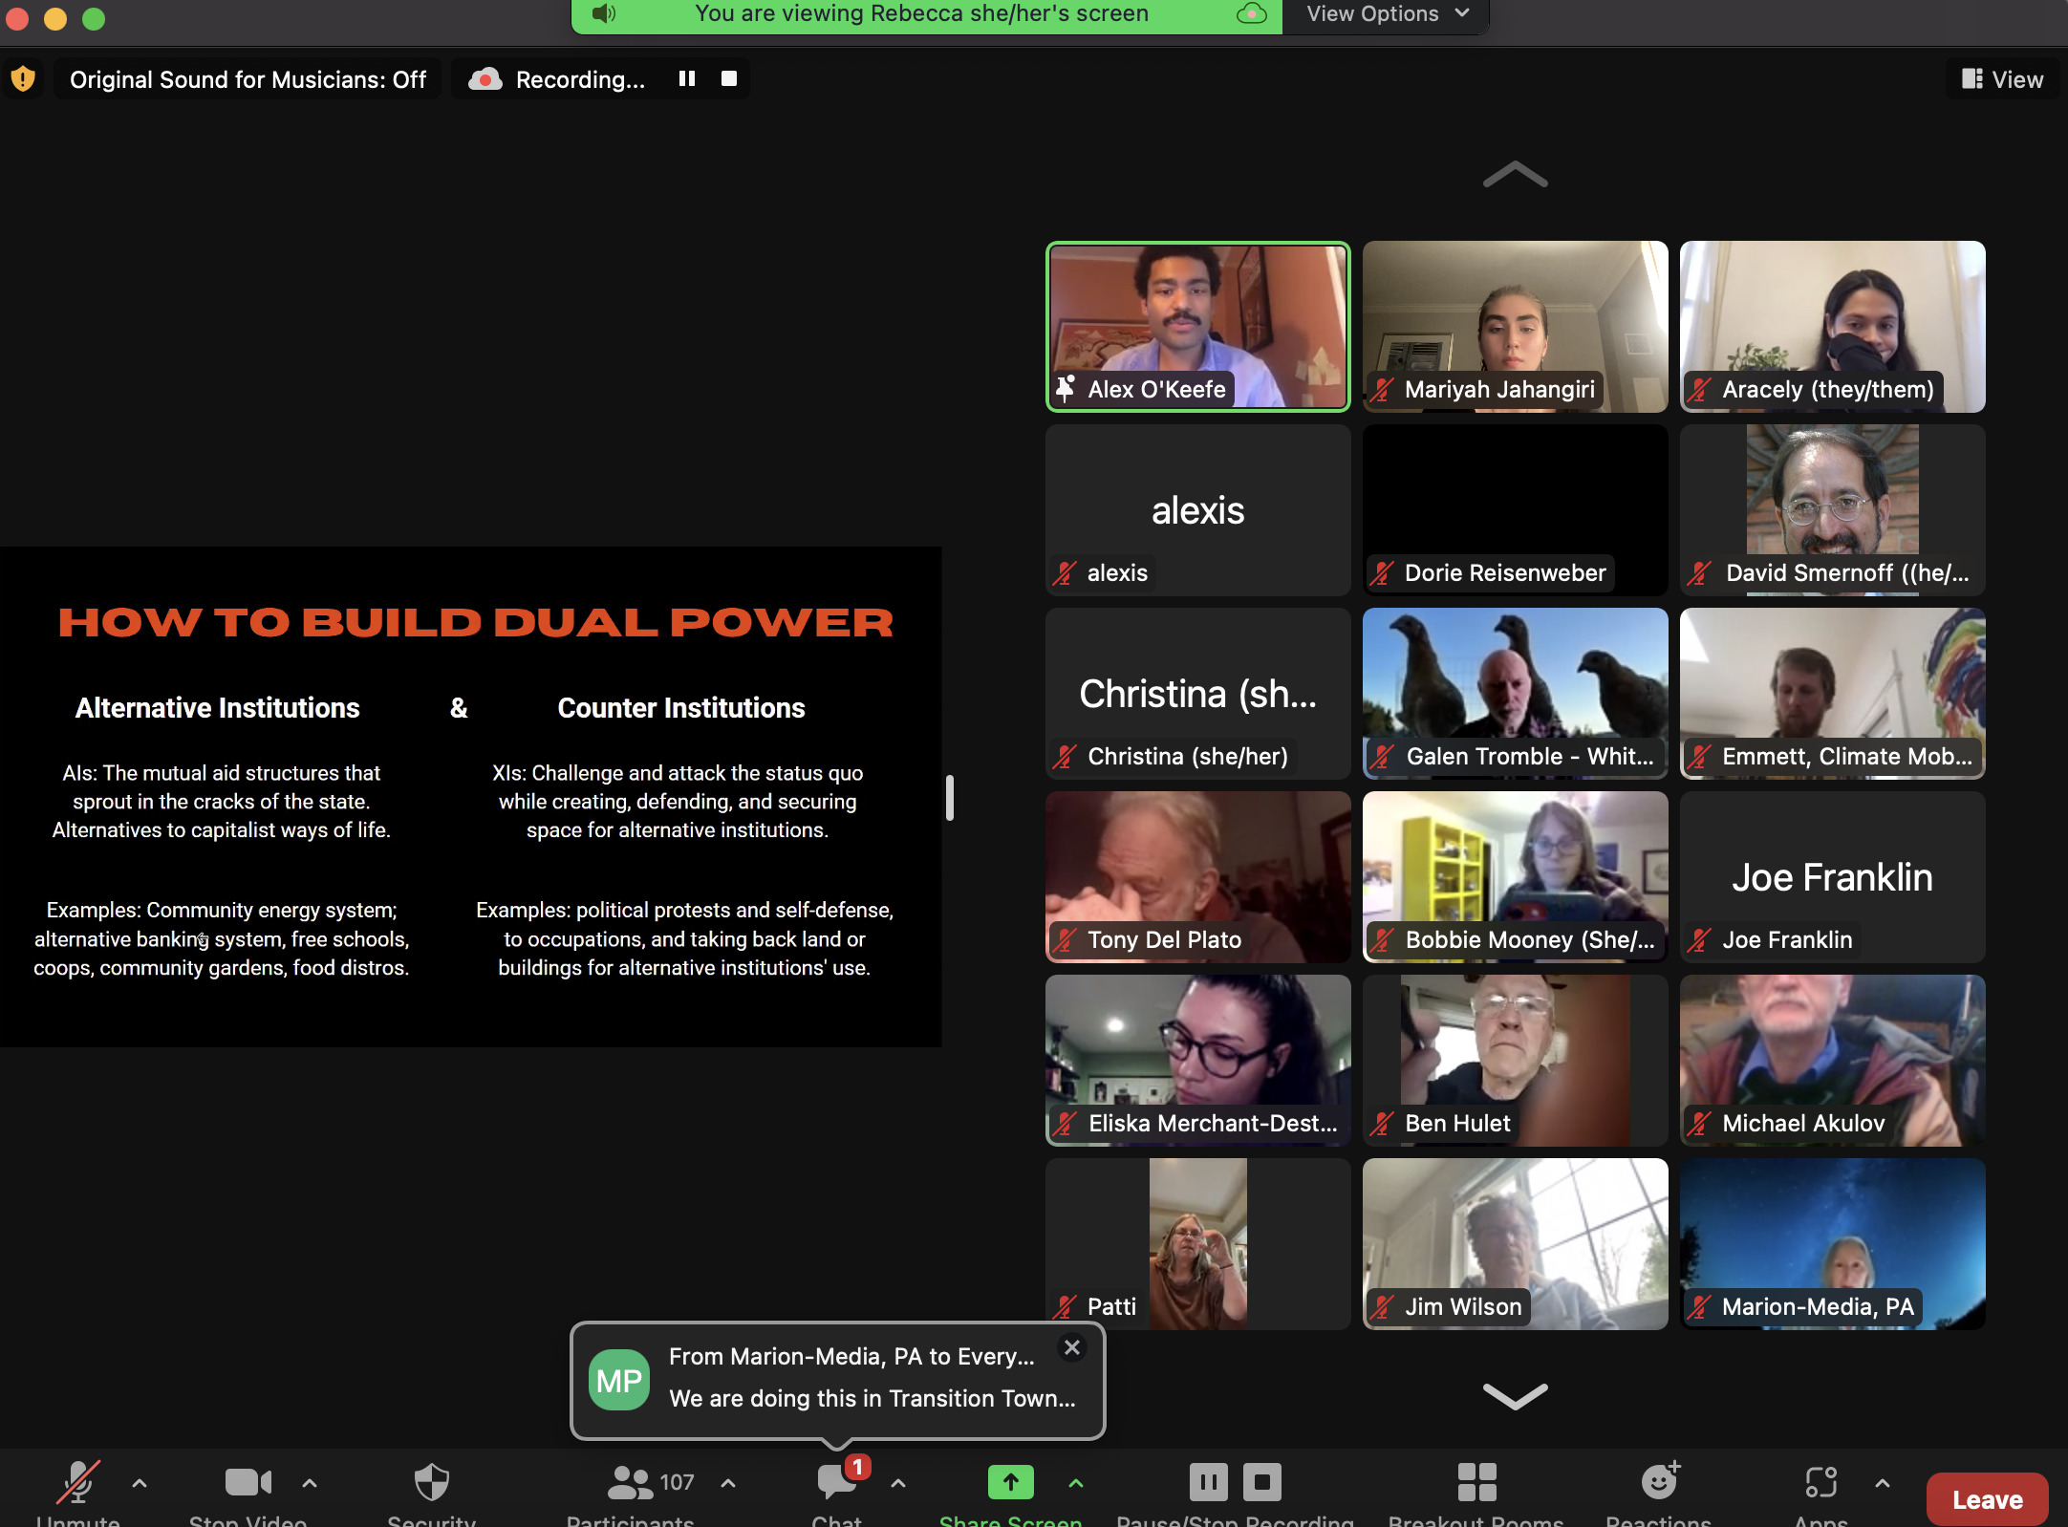Click the 'Alternative Institutions' slide heading
The height and width of the screenshot is (1527, 2068).
218,707
